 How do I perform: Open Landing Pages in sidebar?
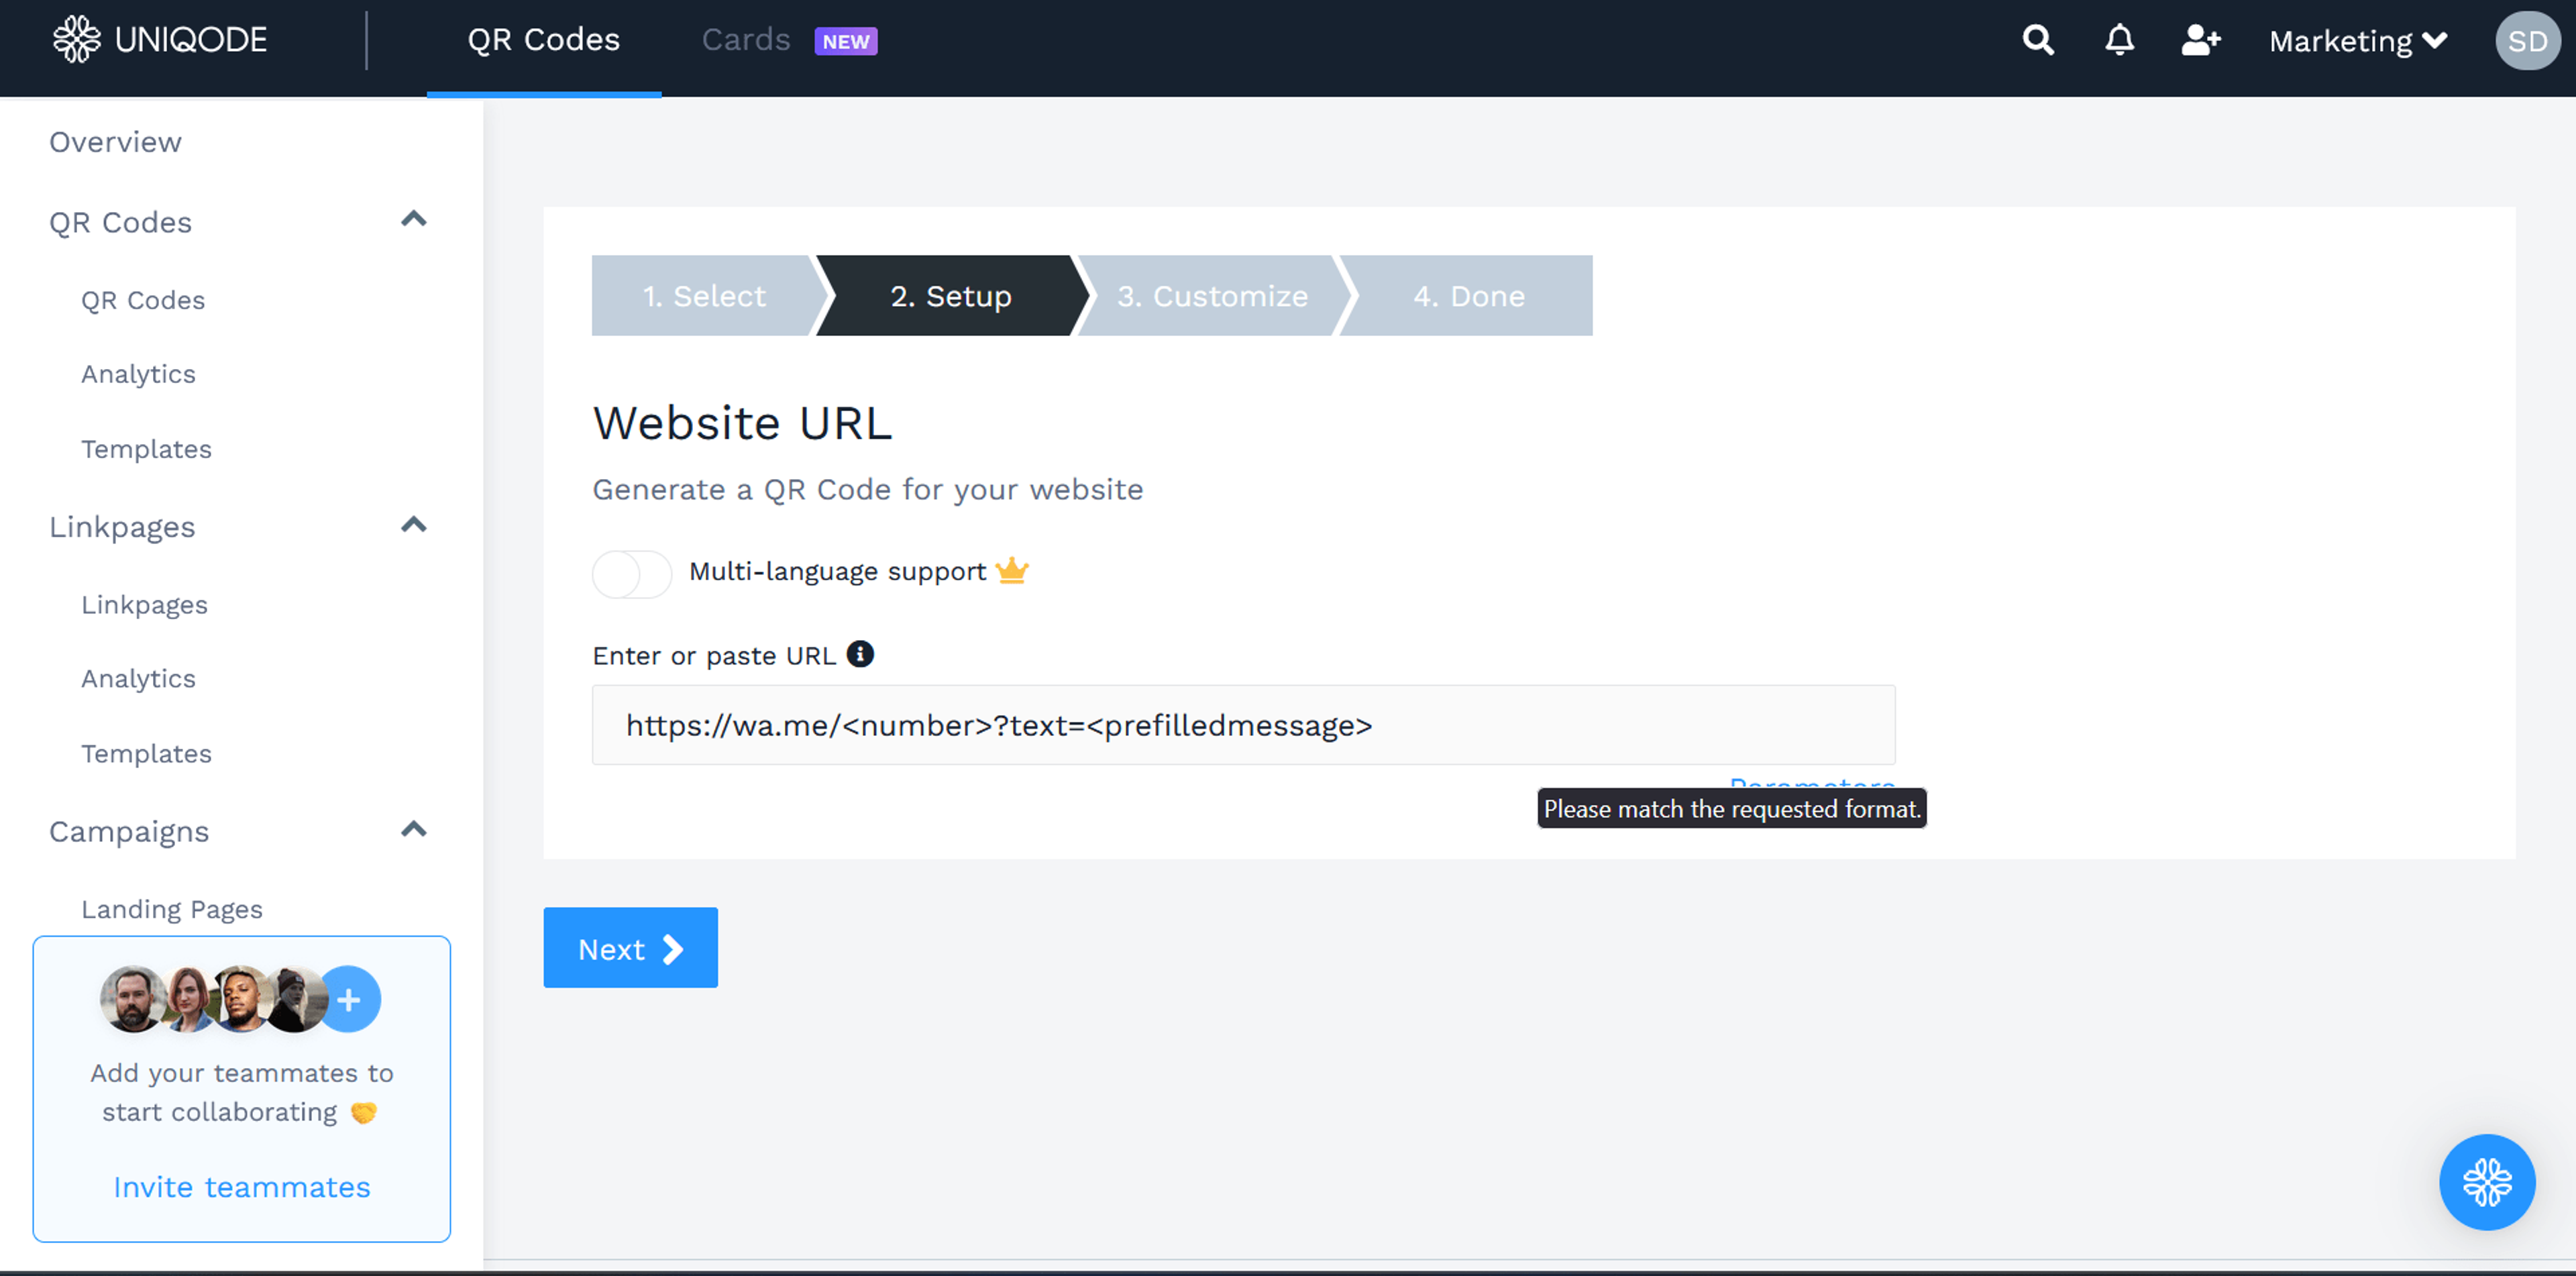point(172,909)
